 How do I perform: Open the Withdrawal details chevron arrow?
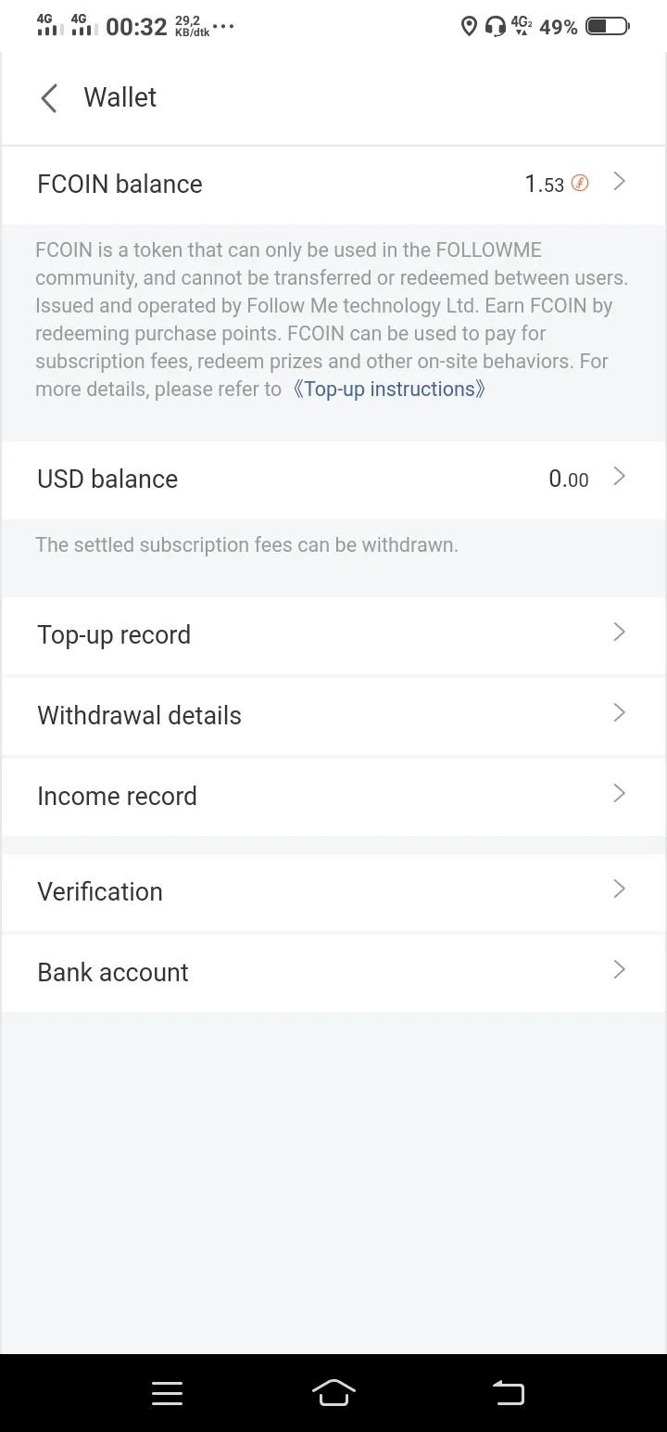point(620,713)
